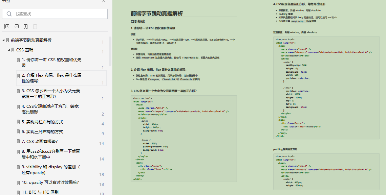Go to bookmark 1. 请你讲一讲 CSS 的权重和优先级
The image size is (386, 195).
pos(51,63)
